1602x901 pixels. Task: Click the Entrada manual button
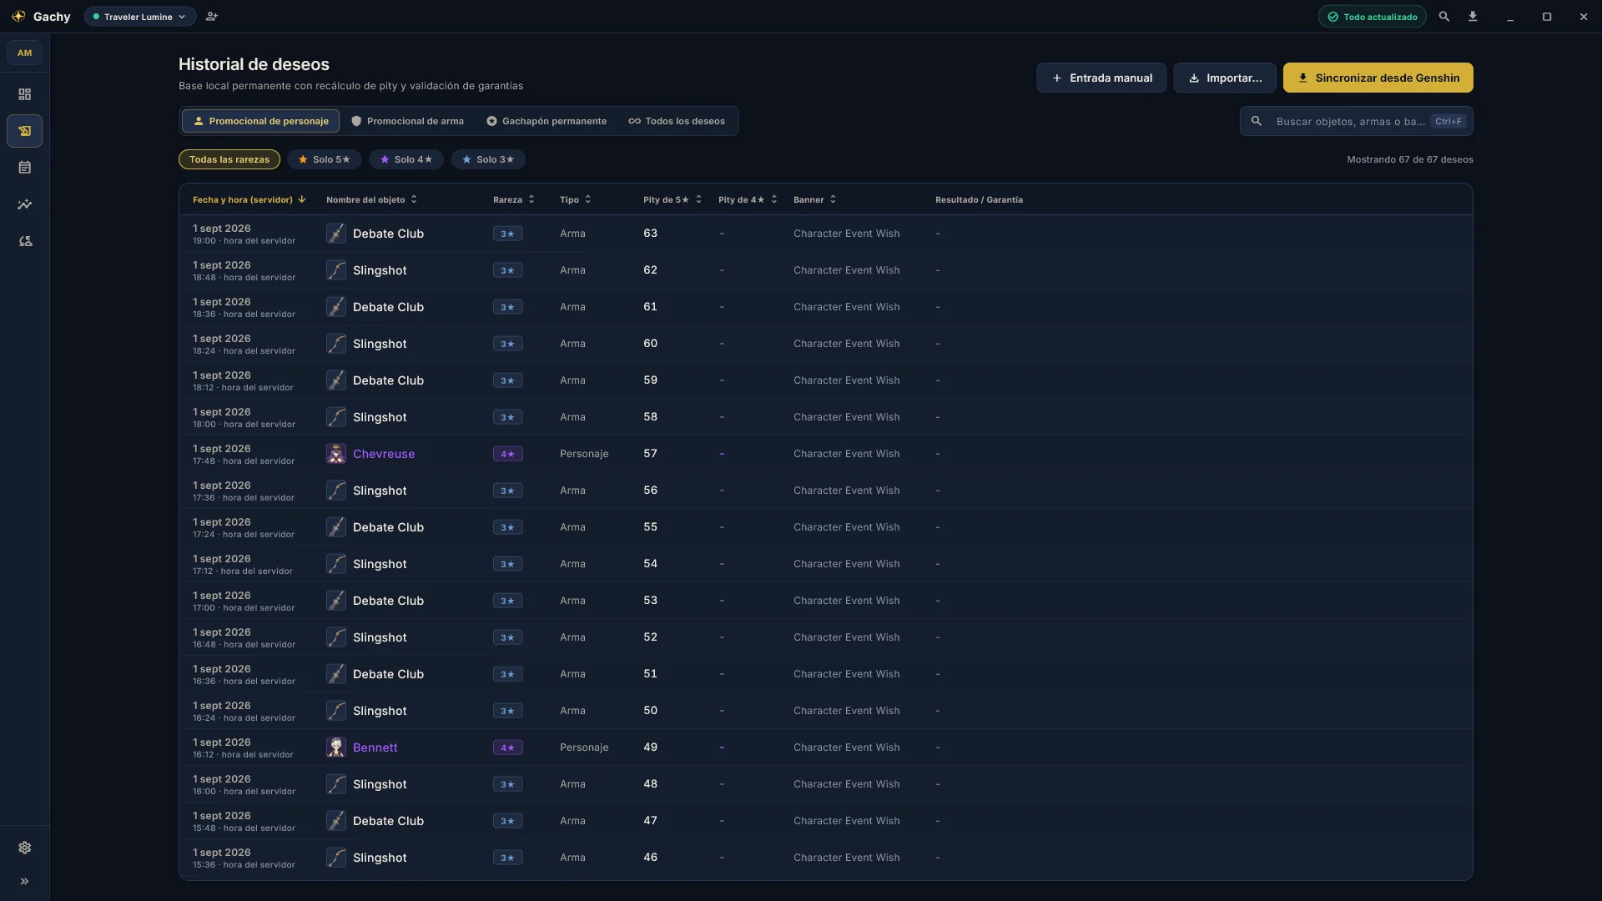coord(1101,78)
